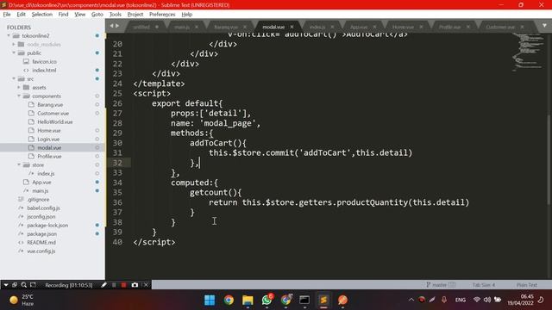This screenshot has height=310, width=552.
Task: Switch to the App.vue tab
Action: click(359, 27)
